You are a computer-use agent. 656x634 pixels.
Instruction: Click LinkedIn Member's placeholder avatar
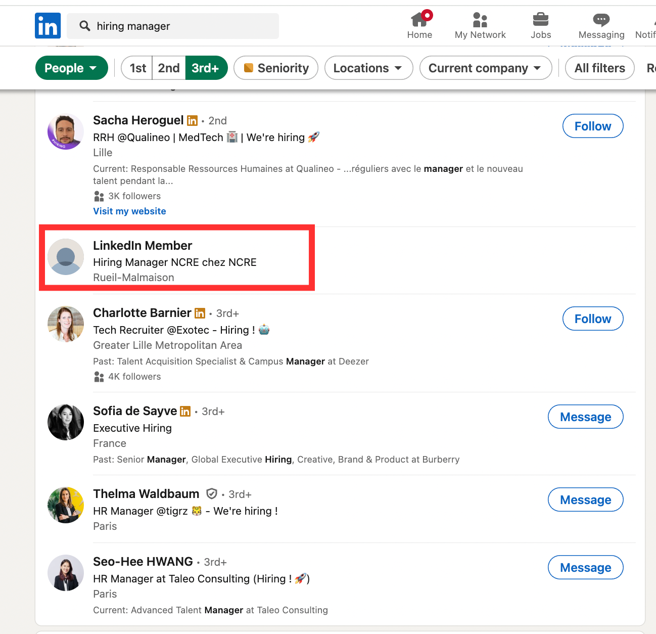[66, 257]
